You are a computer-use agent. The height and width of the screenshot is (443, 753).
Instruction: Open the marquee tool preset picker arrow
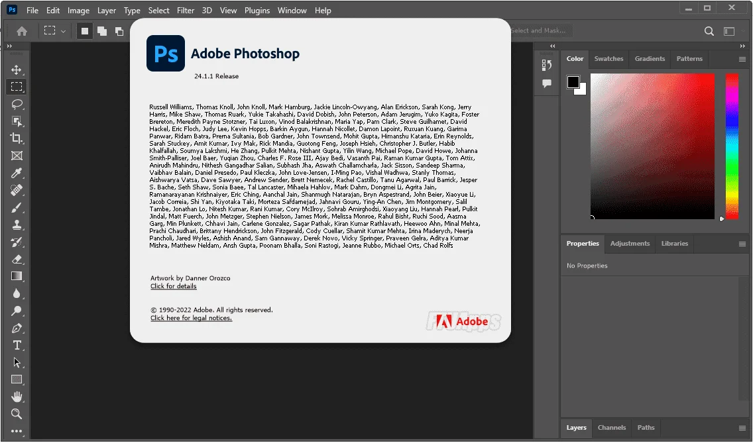(63, 31)
